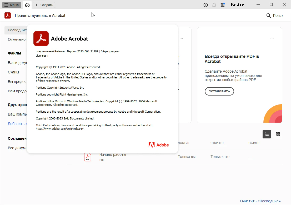Open Все документы agreements item

click(x=17, y=148)
